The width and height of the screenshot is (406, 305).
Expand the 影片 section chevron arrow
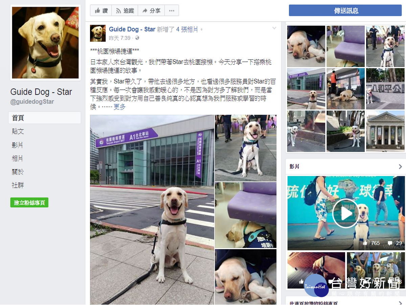pyautogui.click(x=400, y=167)
